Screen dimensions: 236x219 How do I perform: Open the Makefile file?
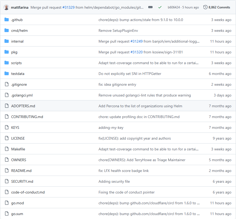pyautogui.click(x=18, y=149)
